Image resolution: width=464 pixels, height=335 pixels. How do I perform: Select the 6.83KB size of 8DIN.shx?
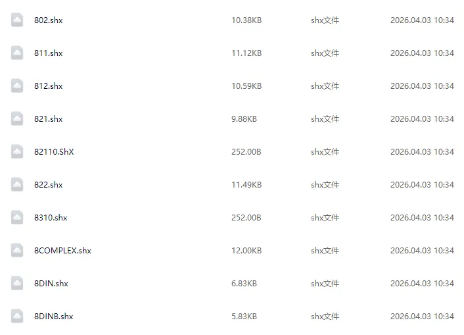click(x=244, y=284)
